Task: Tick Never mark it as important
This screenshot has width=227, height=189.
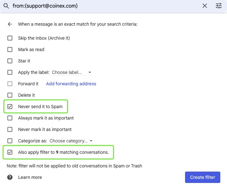Action: click(10, 129)
